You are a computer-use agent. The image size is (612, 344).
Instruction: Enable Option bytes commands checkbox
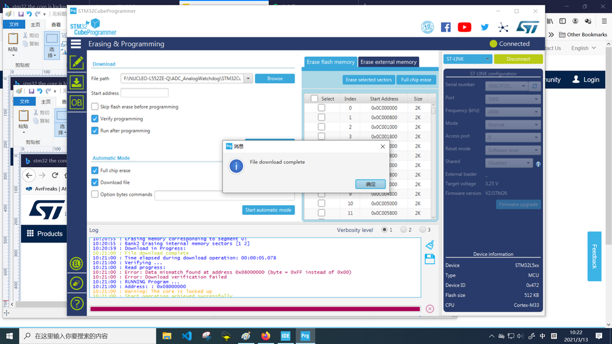tap(95, 194)
